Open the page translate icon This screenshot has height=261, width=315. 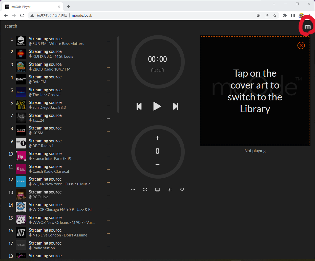point(259,15)
